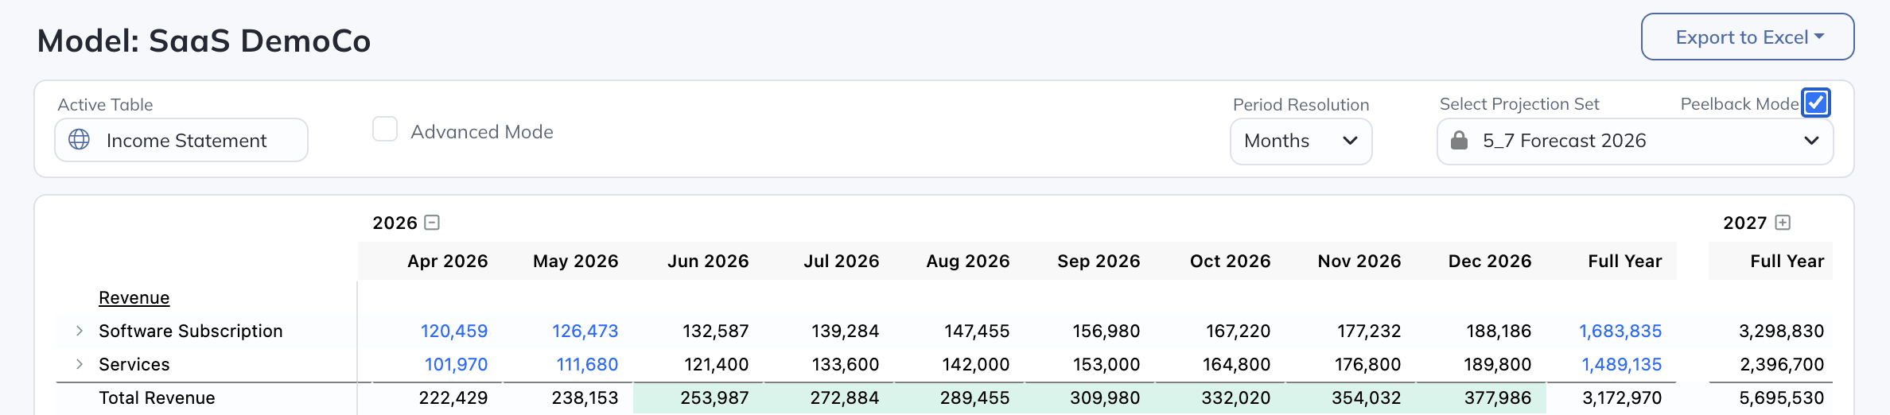Click the Total Revenue row label
Screen dimensions: 1890x415
157,398
